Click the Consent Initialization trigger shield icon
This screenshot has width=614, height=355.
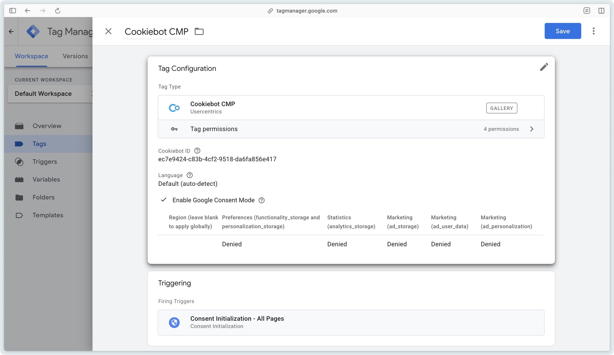(174, 322)
